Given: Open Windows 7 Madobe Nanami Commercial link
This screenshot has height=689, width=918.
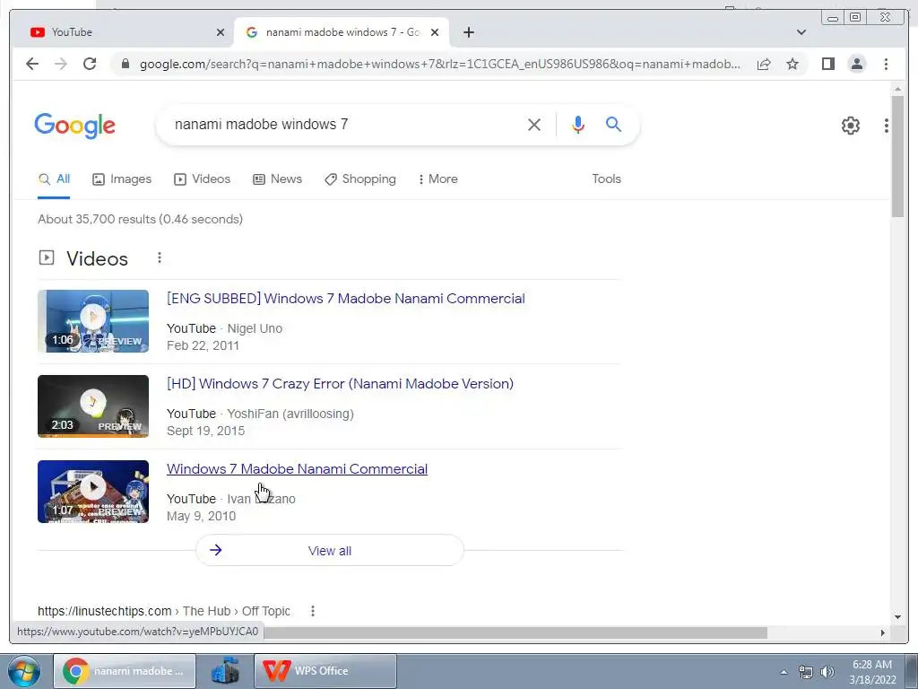Looking at the screenshot, I should [297, 469].
